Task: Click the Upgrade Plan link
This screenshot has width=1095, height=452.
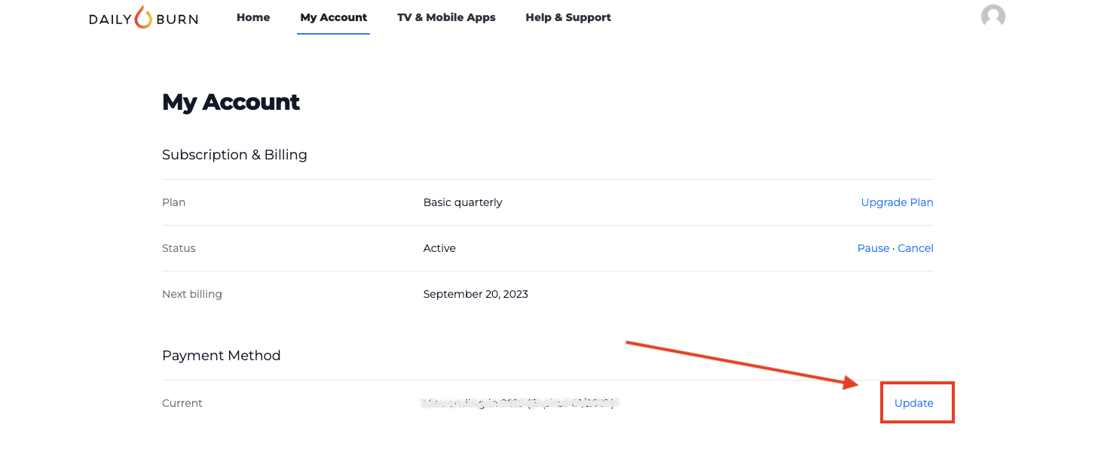Action: (x=897, y=202)
